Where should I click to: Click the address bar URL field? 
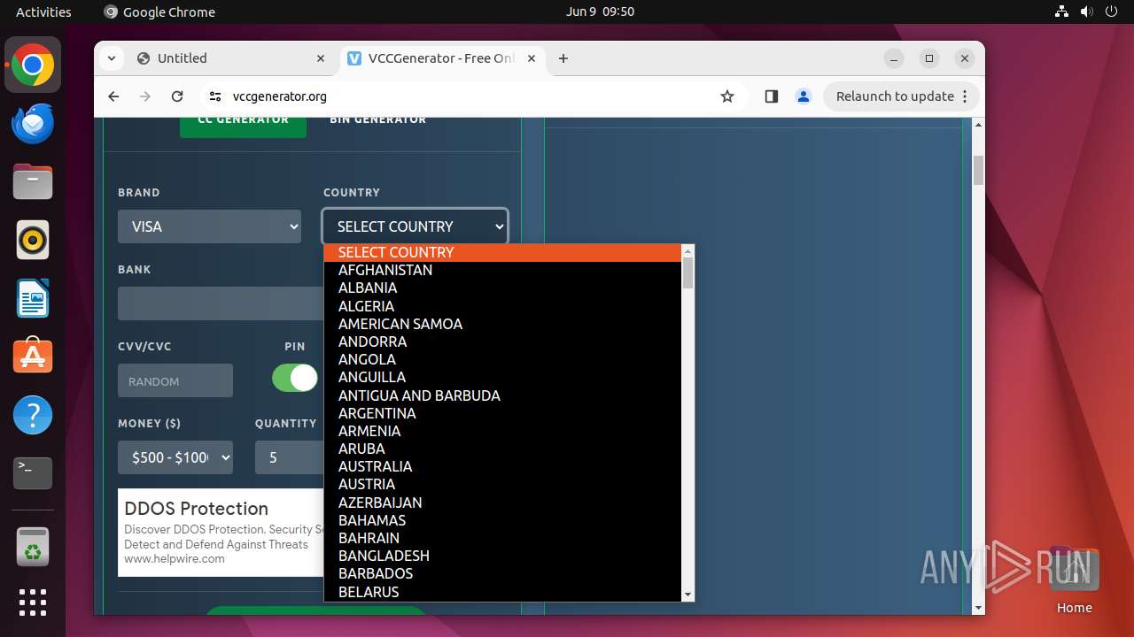click(x=470, y=96)
